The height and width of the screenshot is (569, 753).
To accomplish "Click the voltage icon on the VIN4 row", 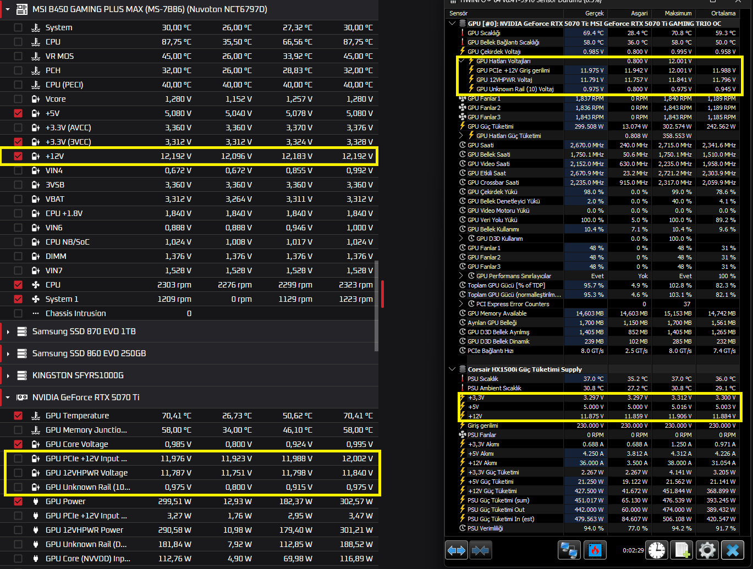I will (x=36, y=170).
